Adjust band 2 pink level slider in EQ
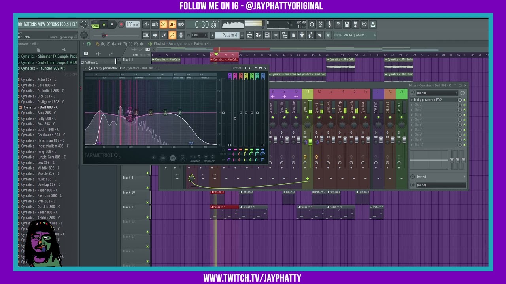This screenshot has height=284, width=506. pyautogui.click(x=235, y=118)
